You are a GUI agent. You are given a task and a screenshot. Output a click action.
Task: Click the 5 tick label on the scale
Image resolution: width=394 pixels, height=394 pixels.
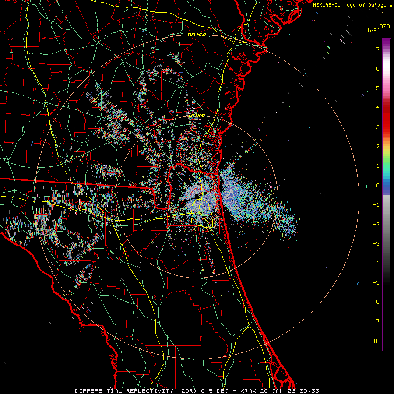[378, 88]
